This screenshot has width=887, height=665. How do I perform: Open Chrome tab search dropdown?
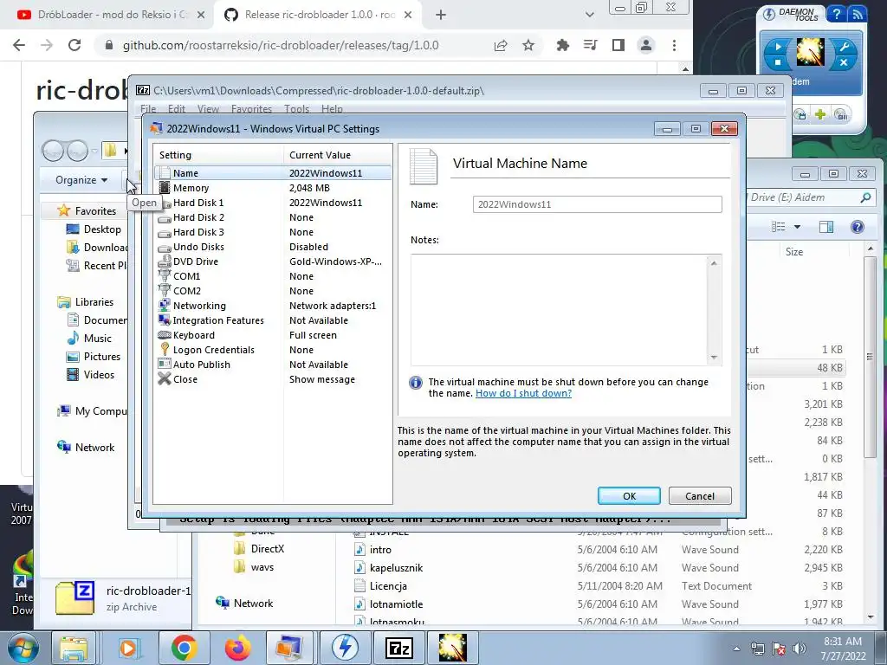pyautogui.click(x=589, y=16)
